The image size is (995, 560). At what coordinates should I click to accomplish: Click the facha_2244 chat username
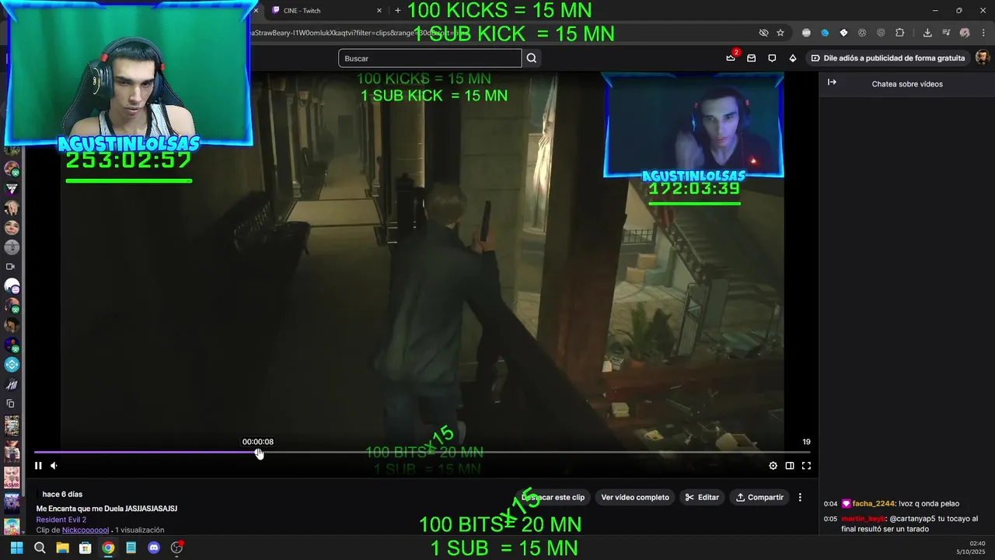pos(875,504)
